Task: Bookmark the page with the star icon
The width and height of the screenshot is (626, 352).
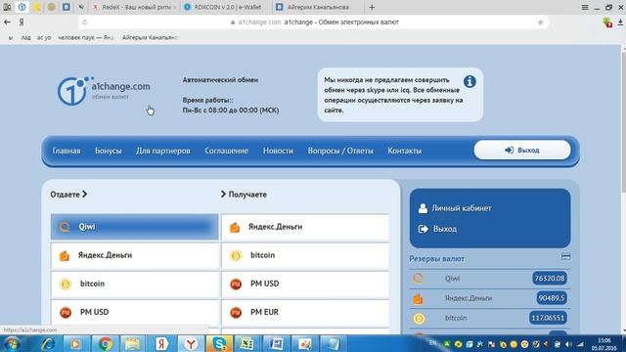Action: point(541,22)
